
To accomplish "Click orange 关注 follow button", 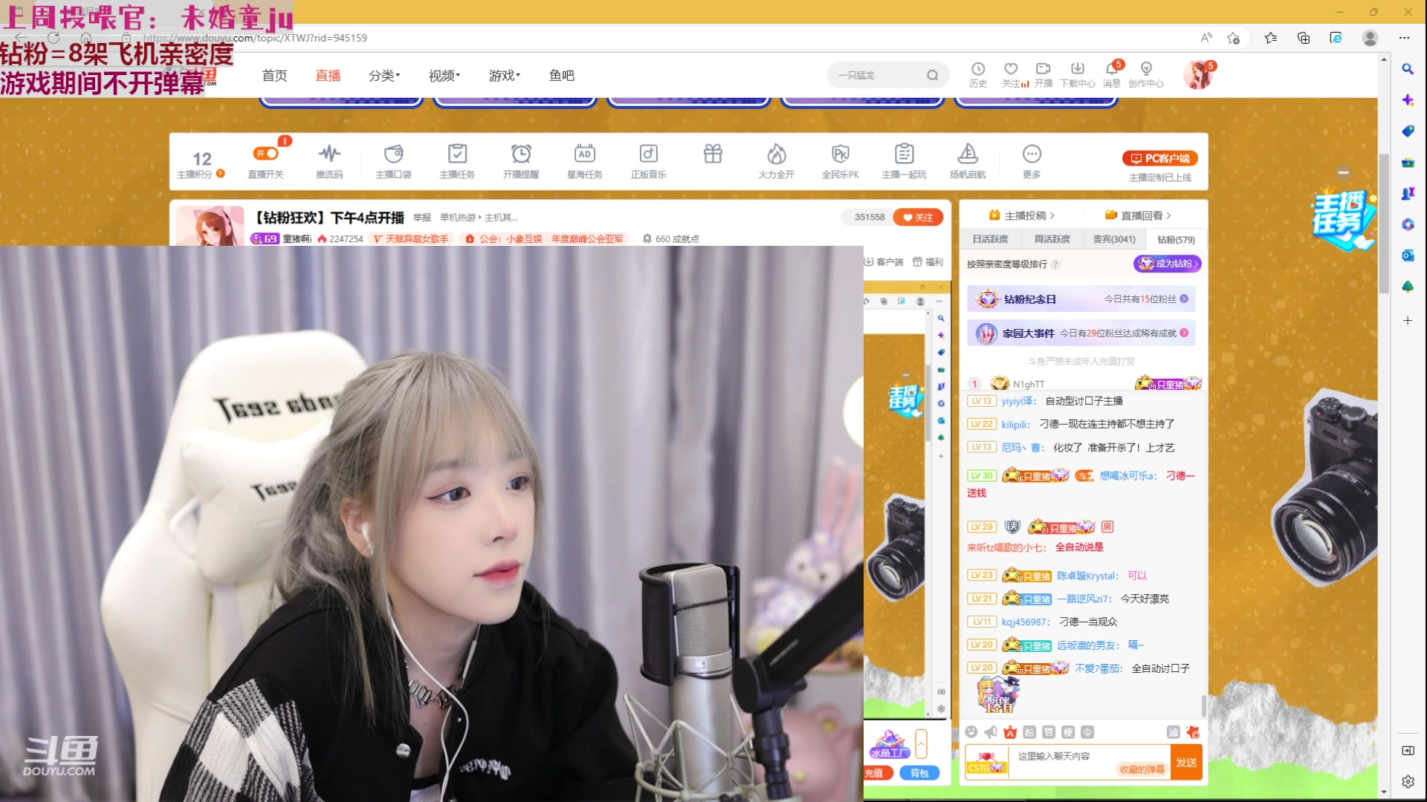I will 918,218.
